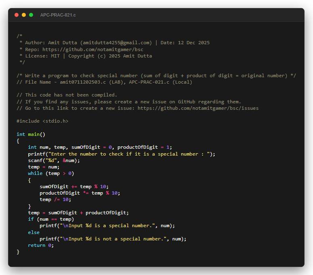
Task: Click the 'if (num == temp)' line
Action: [x=51, y=219]
